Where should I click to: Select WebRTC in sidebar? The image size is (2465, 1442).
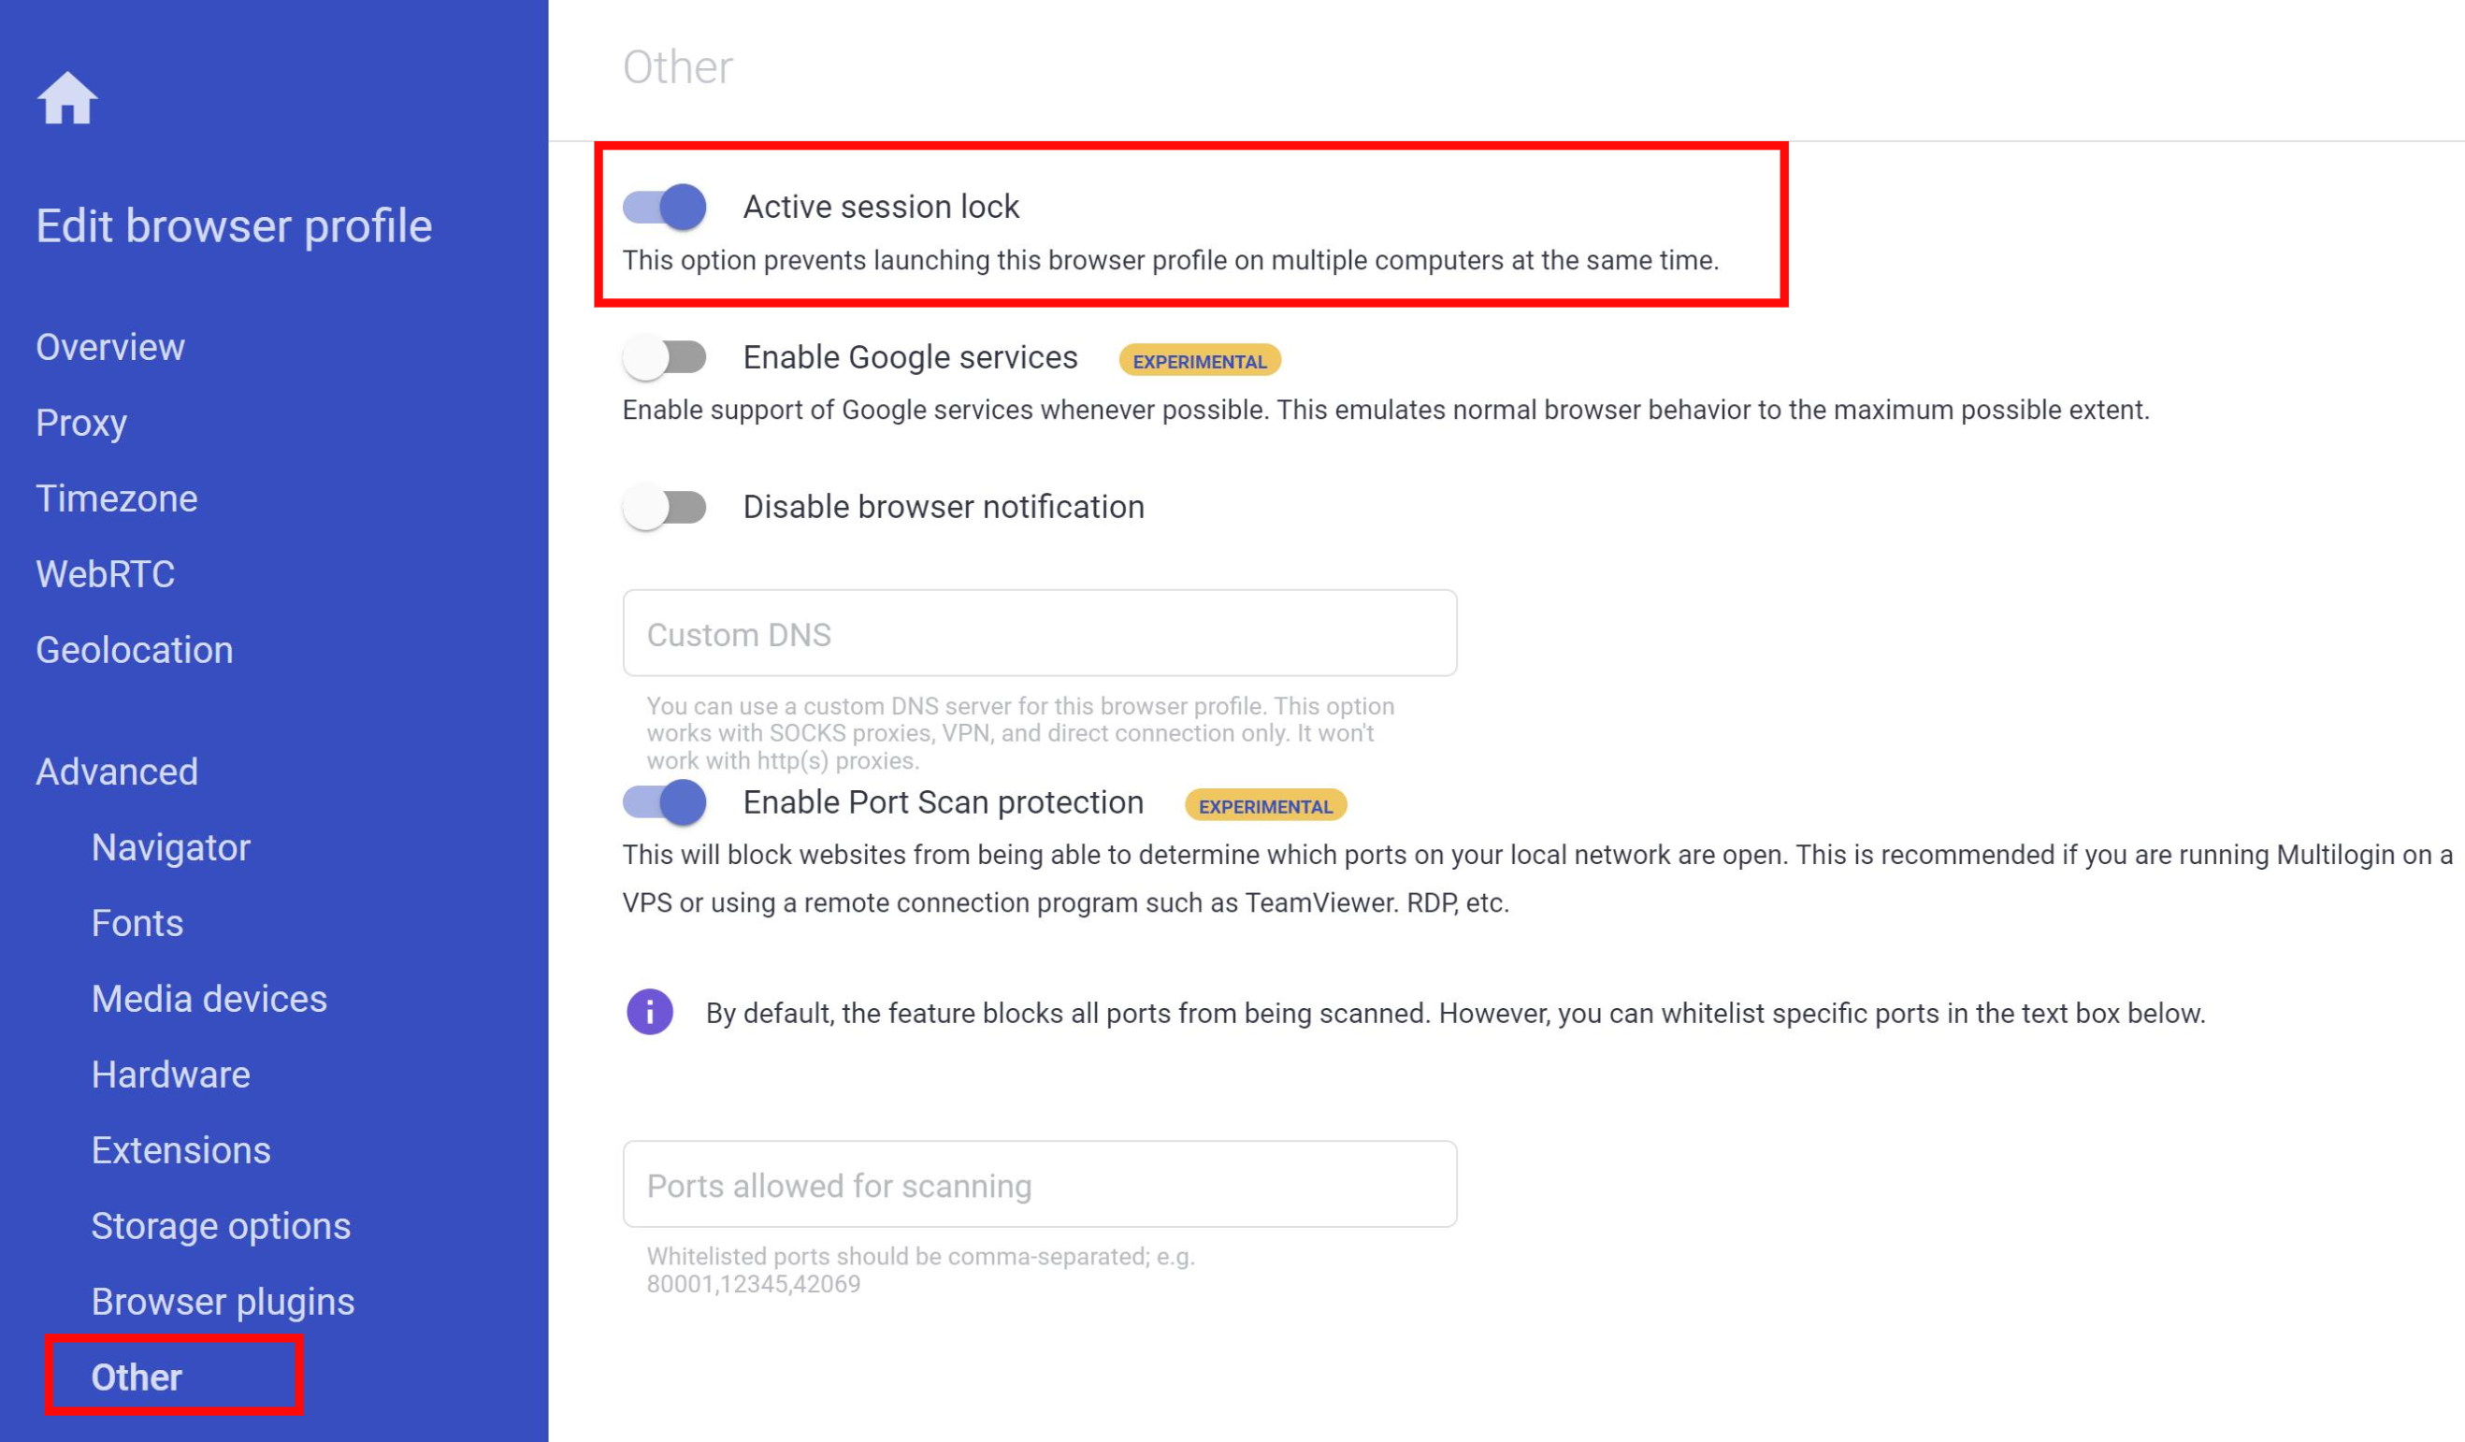coord(106,574)
